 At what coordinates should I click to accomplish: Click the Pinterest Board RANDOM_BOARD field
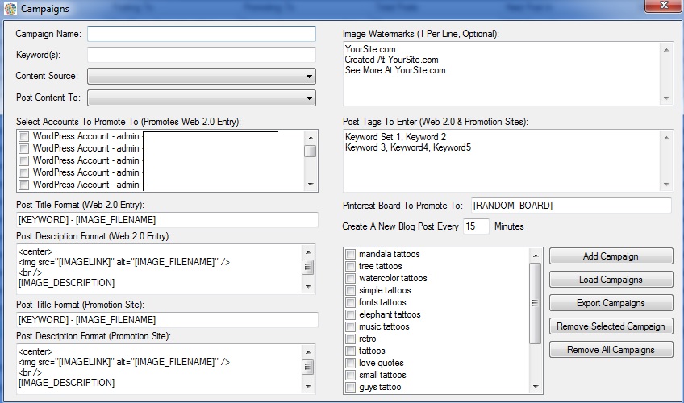pos(571,206)
